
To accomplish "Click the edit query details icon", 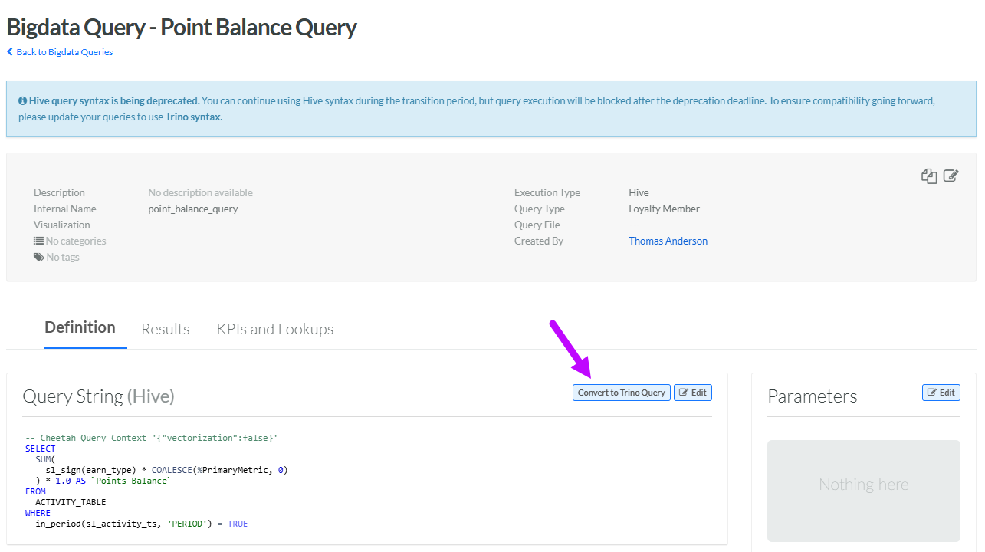I will click(951, 176).
